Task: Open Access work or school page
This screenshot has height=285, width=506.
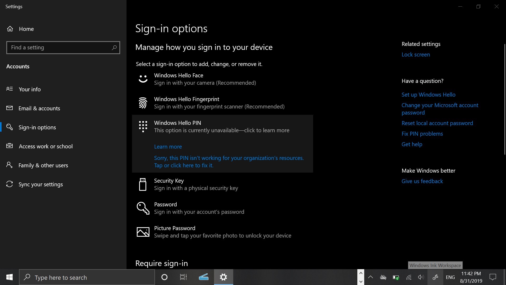Action: pos(63,146)
